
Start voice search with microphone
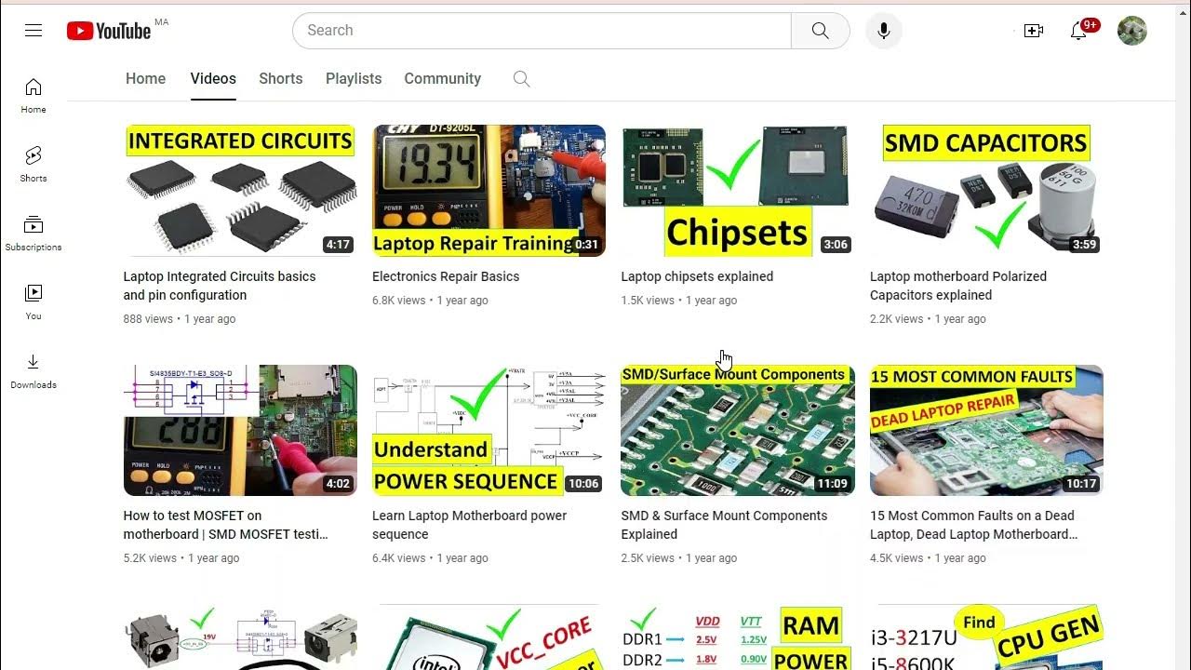click(x=883, y=31)
